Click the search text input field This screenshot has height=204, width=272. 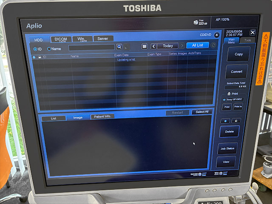coord(91,47)
